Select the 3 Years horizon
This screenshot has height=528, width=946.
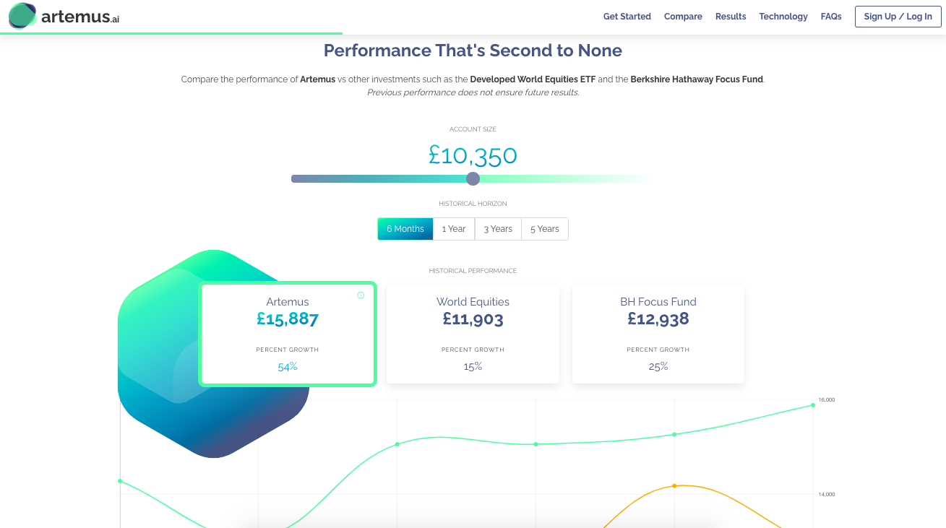pos(498,229)
